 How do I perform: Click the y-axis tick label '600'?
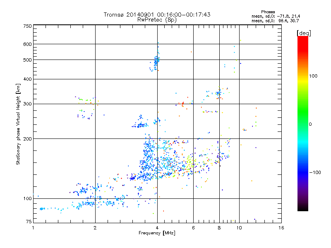tap(27, 44)
